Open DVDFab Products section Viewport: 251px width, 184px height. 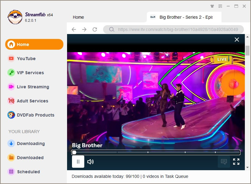(31, 115)
